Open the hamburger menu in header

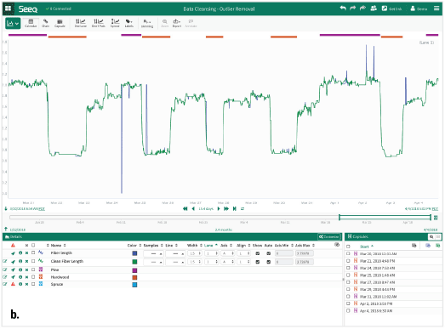(436, 9)
